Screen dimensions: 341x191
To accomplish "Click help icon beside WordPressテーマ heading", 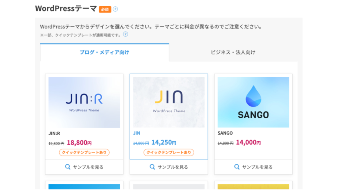I will pyautogui.click(x=115, y=9).
